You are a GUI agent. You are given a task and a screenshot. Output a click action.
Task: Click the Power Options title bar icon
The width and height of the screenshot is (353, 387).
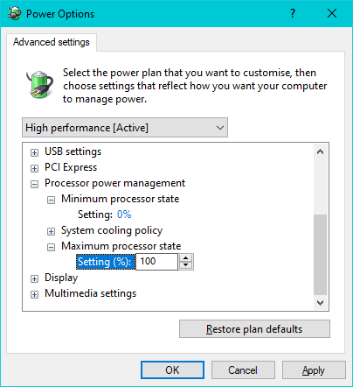[15, 13]
